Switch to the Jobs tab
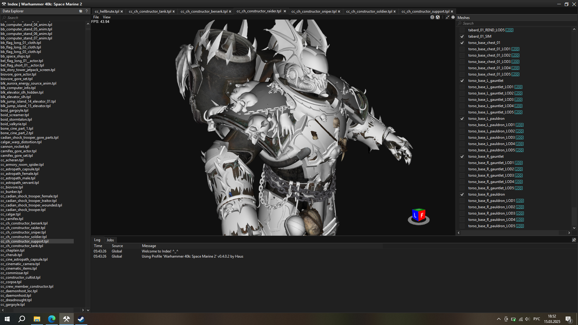 [110, 240]
